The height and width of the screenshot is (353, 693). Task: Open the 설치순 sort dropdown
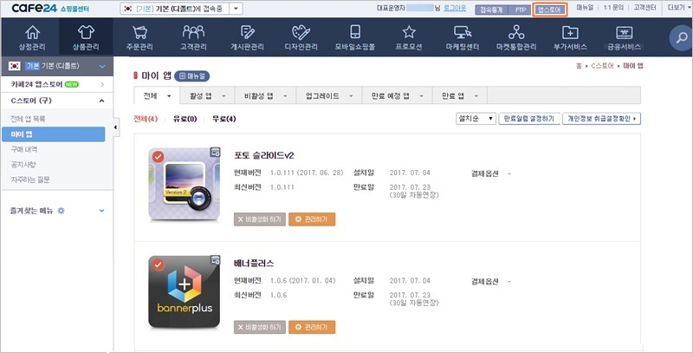coord(474,118)
